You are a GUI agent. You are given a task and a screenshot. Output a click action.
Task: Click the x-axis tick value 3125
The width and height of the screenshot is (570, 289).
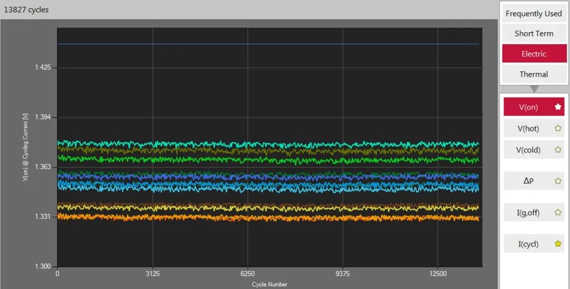[153, 274]
